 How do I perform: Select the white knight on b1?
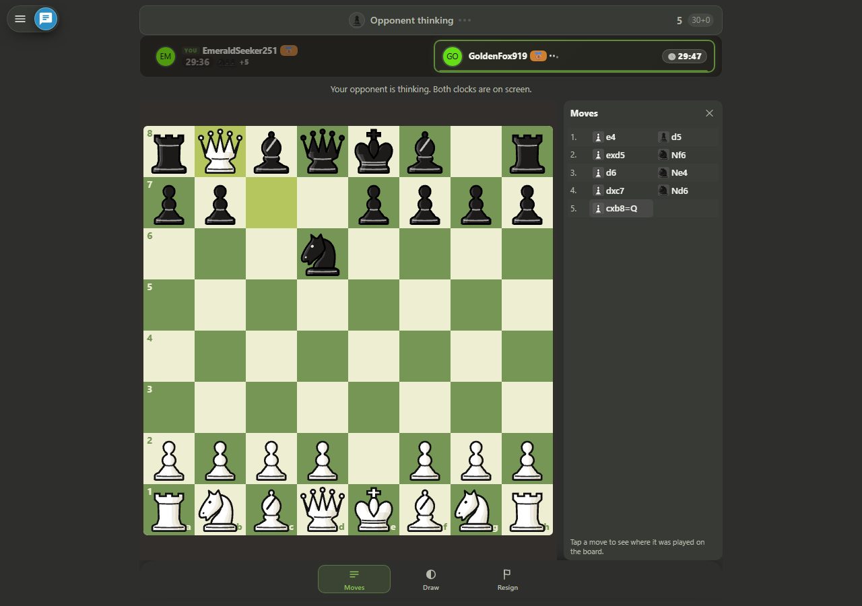(220, 510)
